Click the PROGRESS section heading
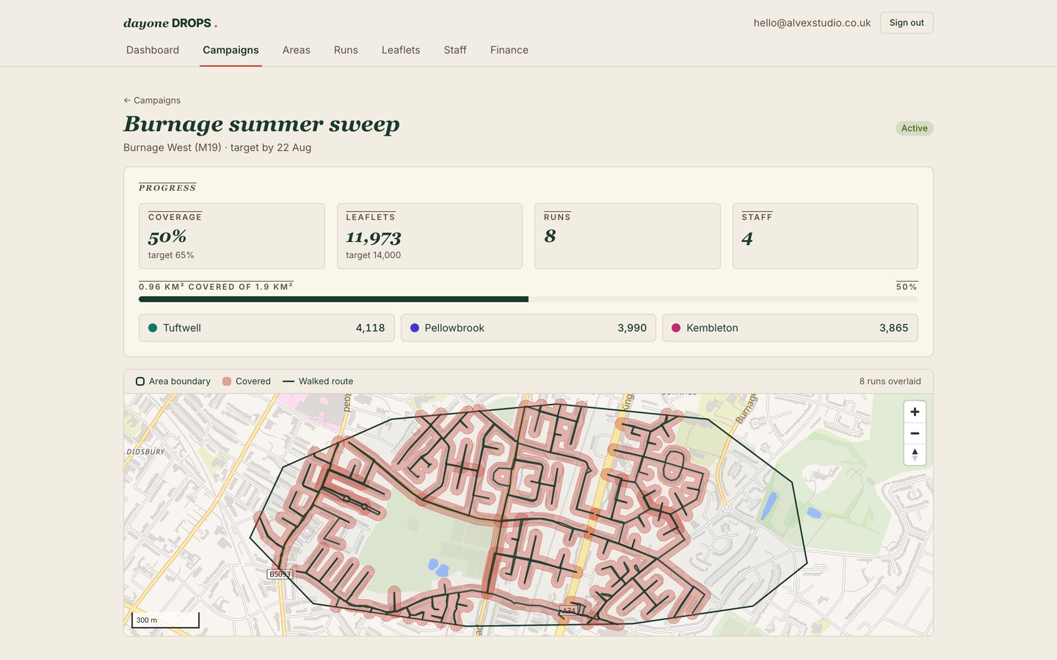 pos(167,188)
